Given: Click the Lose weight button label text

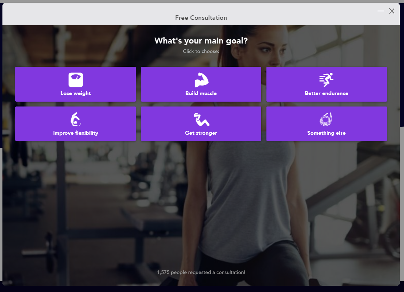Looking at the screenshot, I should click(x=76, y=93).
